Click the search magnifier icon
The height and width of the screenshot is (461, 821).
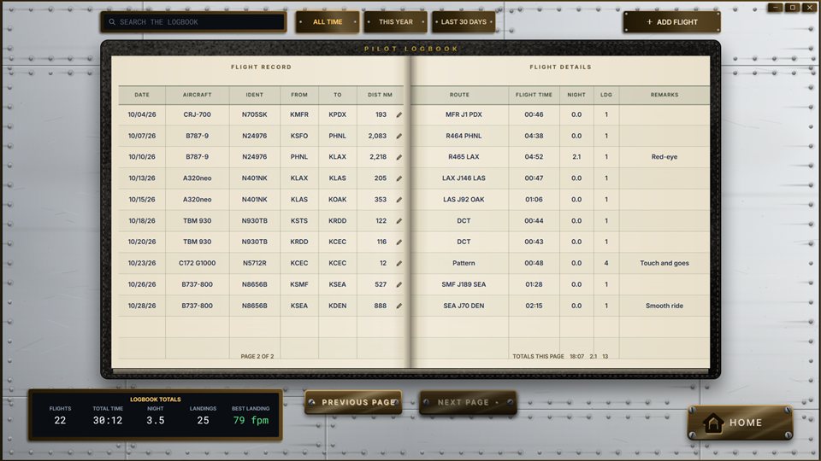coord(112,22)
